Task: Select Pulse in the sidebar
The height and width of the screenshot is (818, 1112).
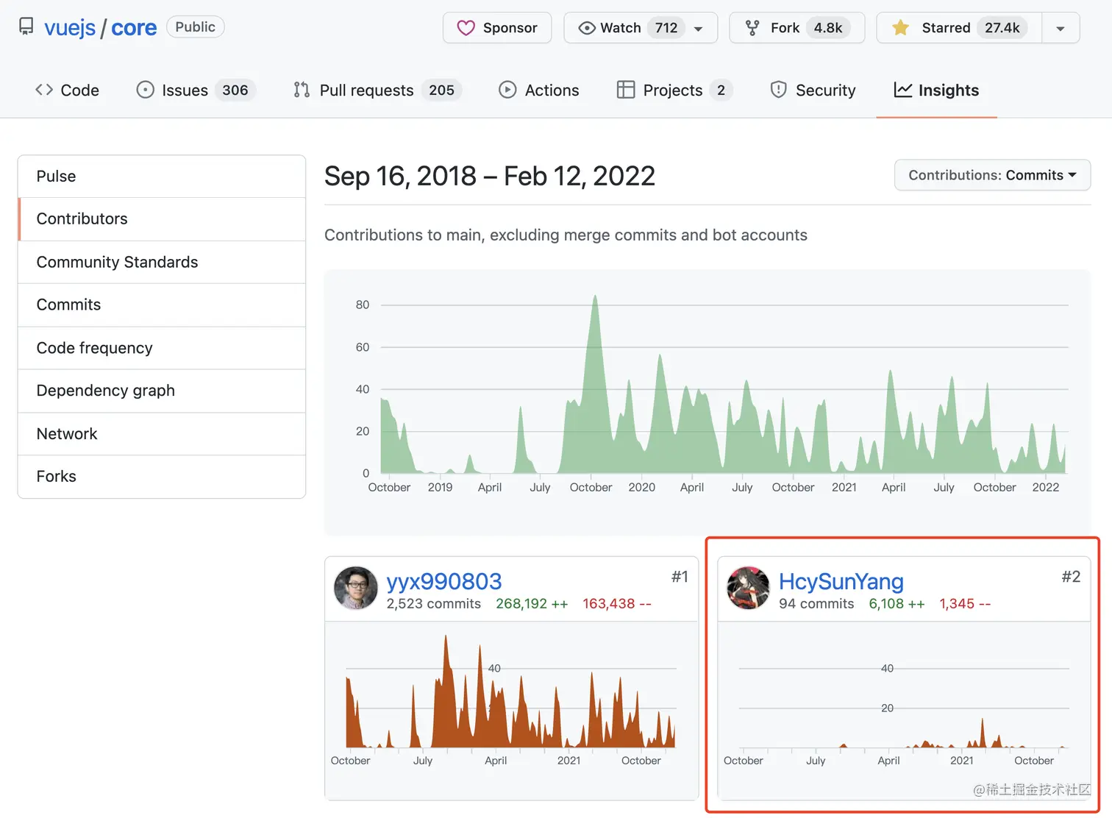Action: [162, 177]
